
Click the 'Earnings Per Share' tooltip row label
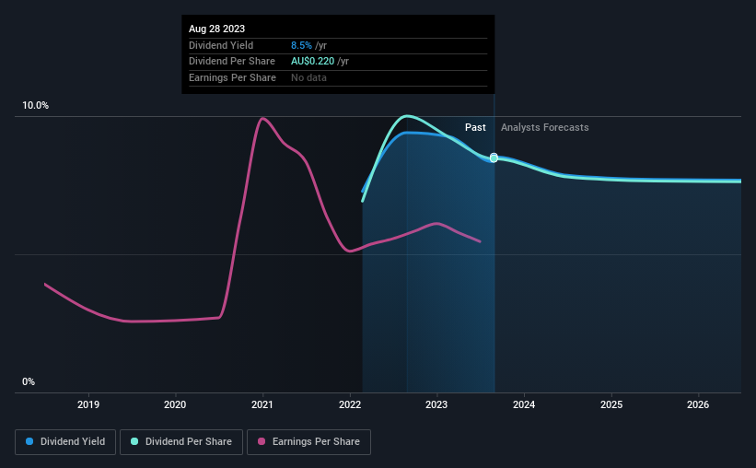pyautogui.click(x=232, y=77)
